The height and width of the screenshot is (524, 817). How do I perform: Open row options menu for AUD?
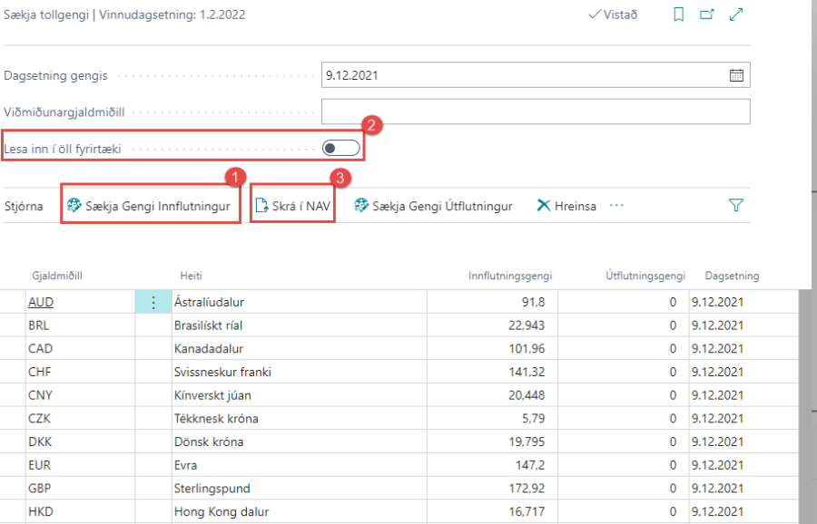[153, 303]
